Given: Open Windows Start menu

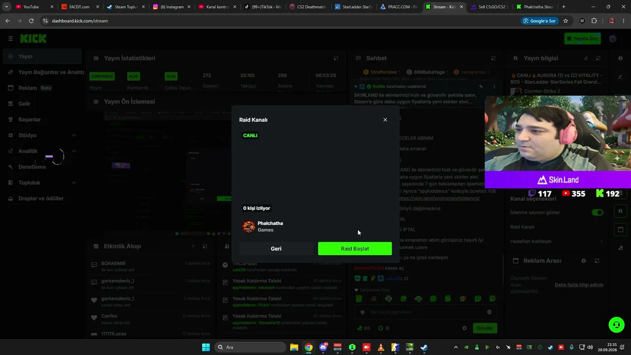Looking at the screenshot, I should click(206, 347).
